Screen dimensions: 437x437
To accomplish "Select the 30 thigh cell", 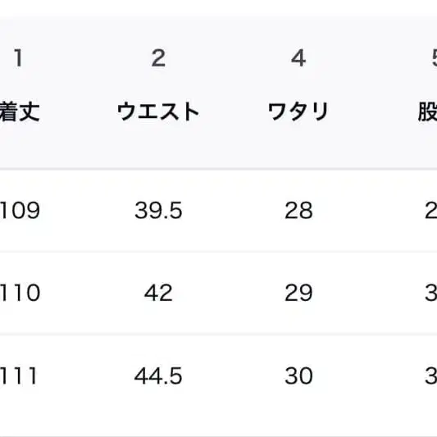I will (298, 376).
